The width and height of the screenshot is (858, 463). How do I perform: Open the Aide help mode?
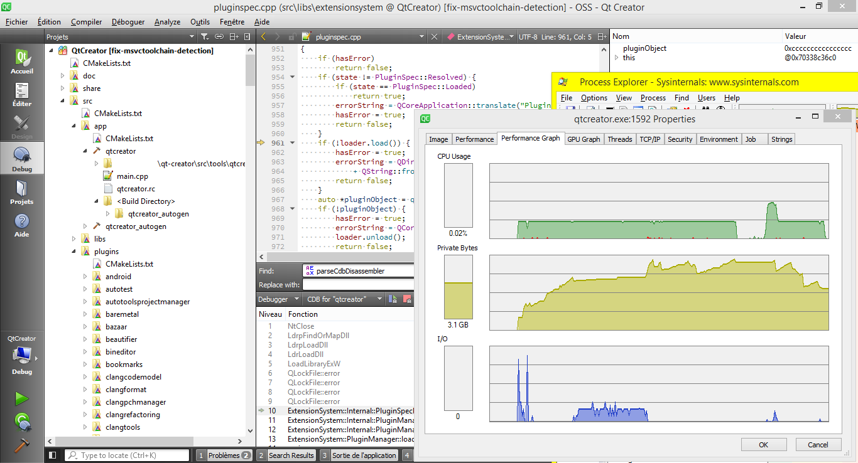tap(22, 226)
